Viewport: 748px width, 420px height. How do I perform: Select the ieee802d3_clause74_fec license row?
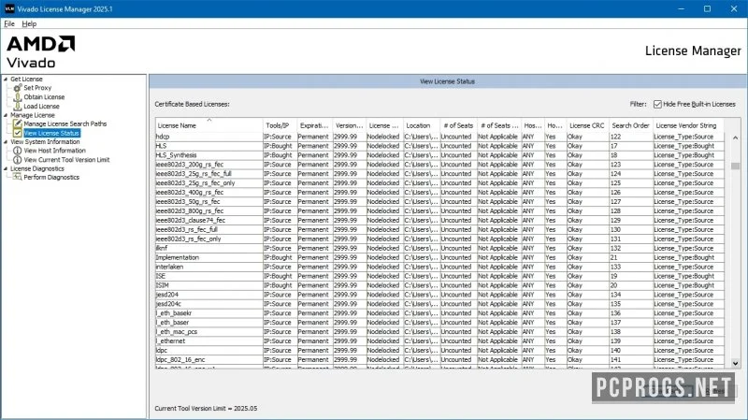(x=439, y=220)
